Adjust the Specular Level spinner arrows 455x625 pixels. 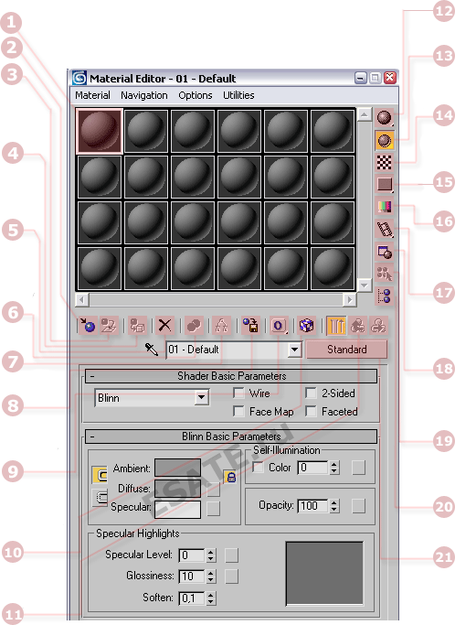211,555
